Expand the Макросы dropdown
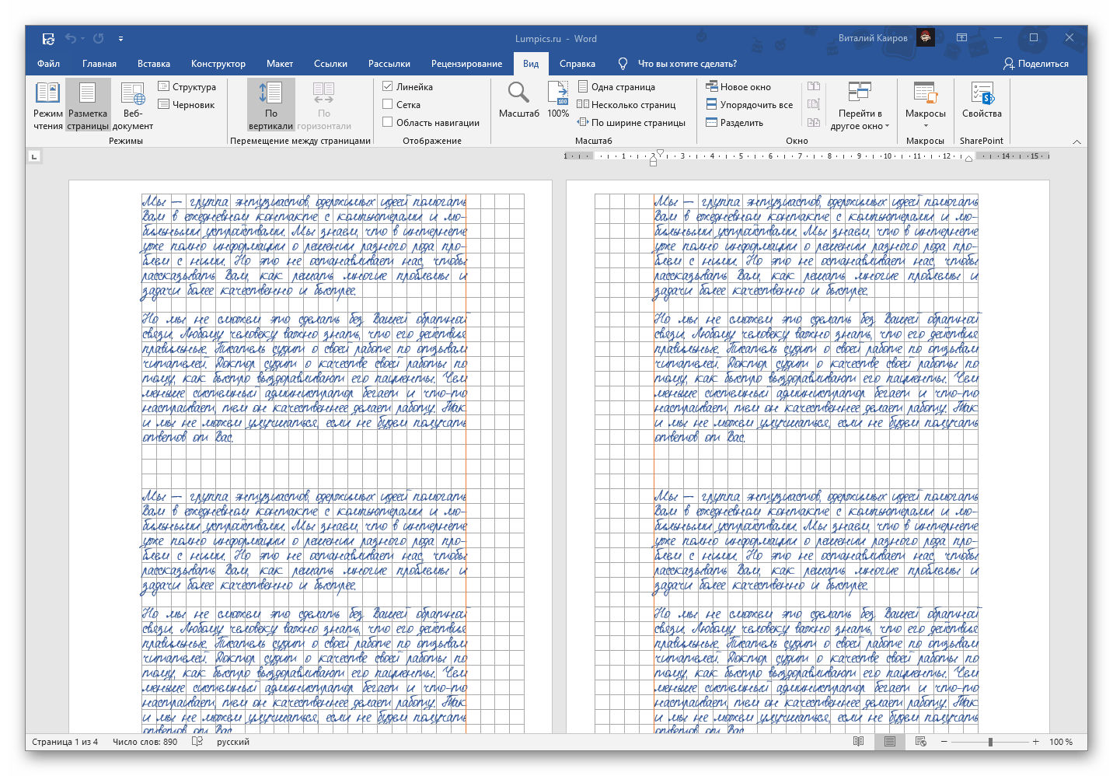This screenshot has height=776, width=1113. pyautogui.click(x=925, y=105)
